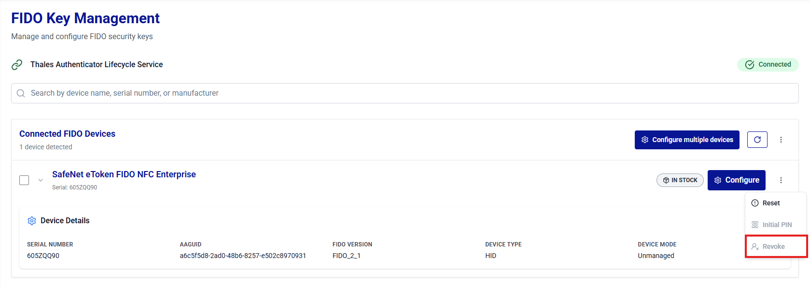This screenshot has width=810, height=287.
Task: Click the magnifier icon in search bar
Action: pyautogui.click(x=21, y=93)
